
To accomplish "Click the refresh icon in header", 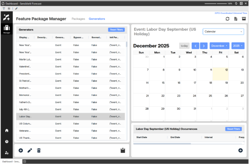I will point(227,19).
